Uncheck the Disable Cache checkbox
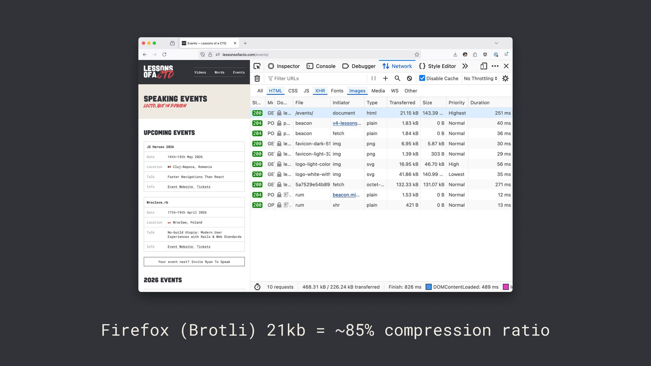Viewport: 651px width, 366px height. coord(422,78)
